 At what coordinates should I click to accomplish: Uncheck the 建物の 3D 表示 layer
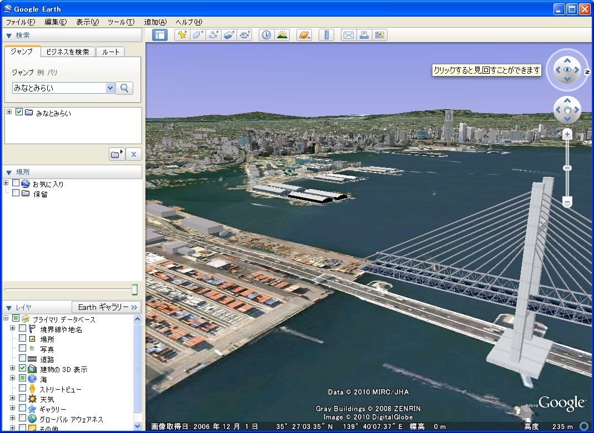pyautogui.click(x=23, y=369)
